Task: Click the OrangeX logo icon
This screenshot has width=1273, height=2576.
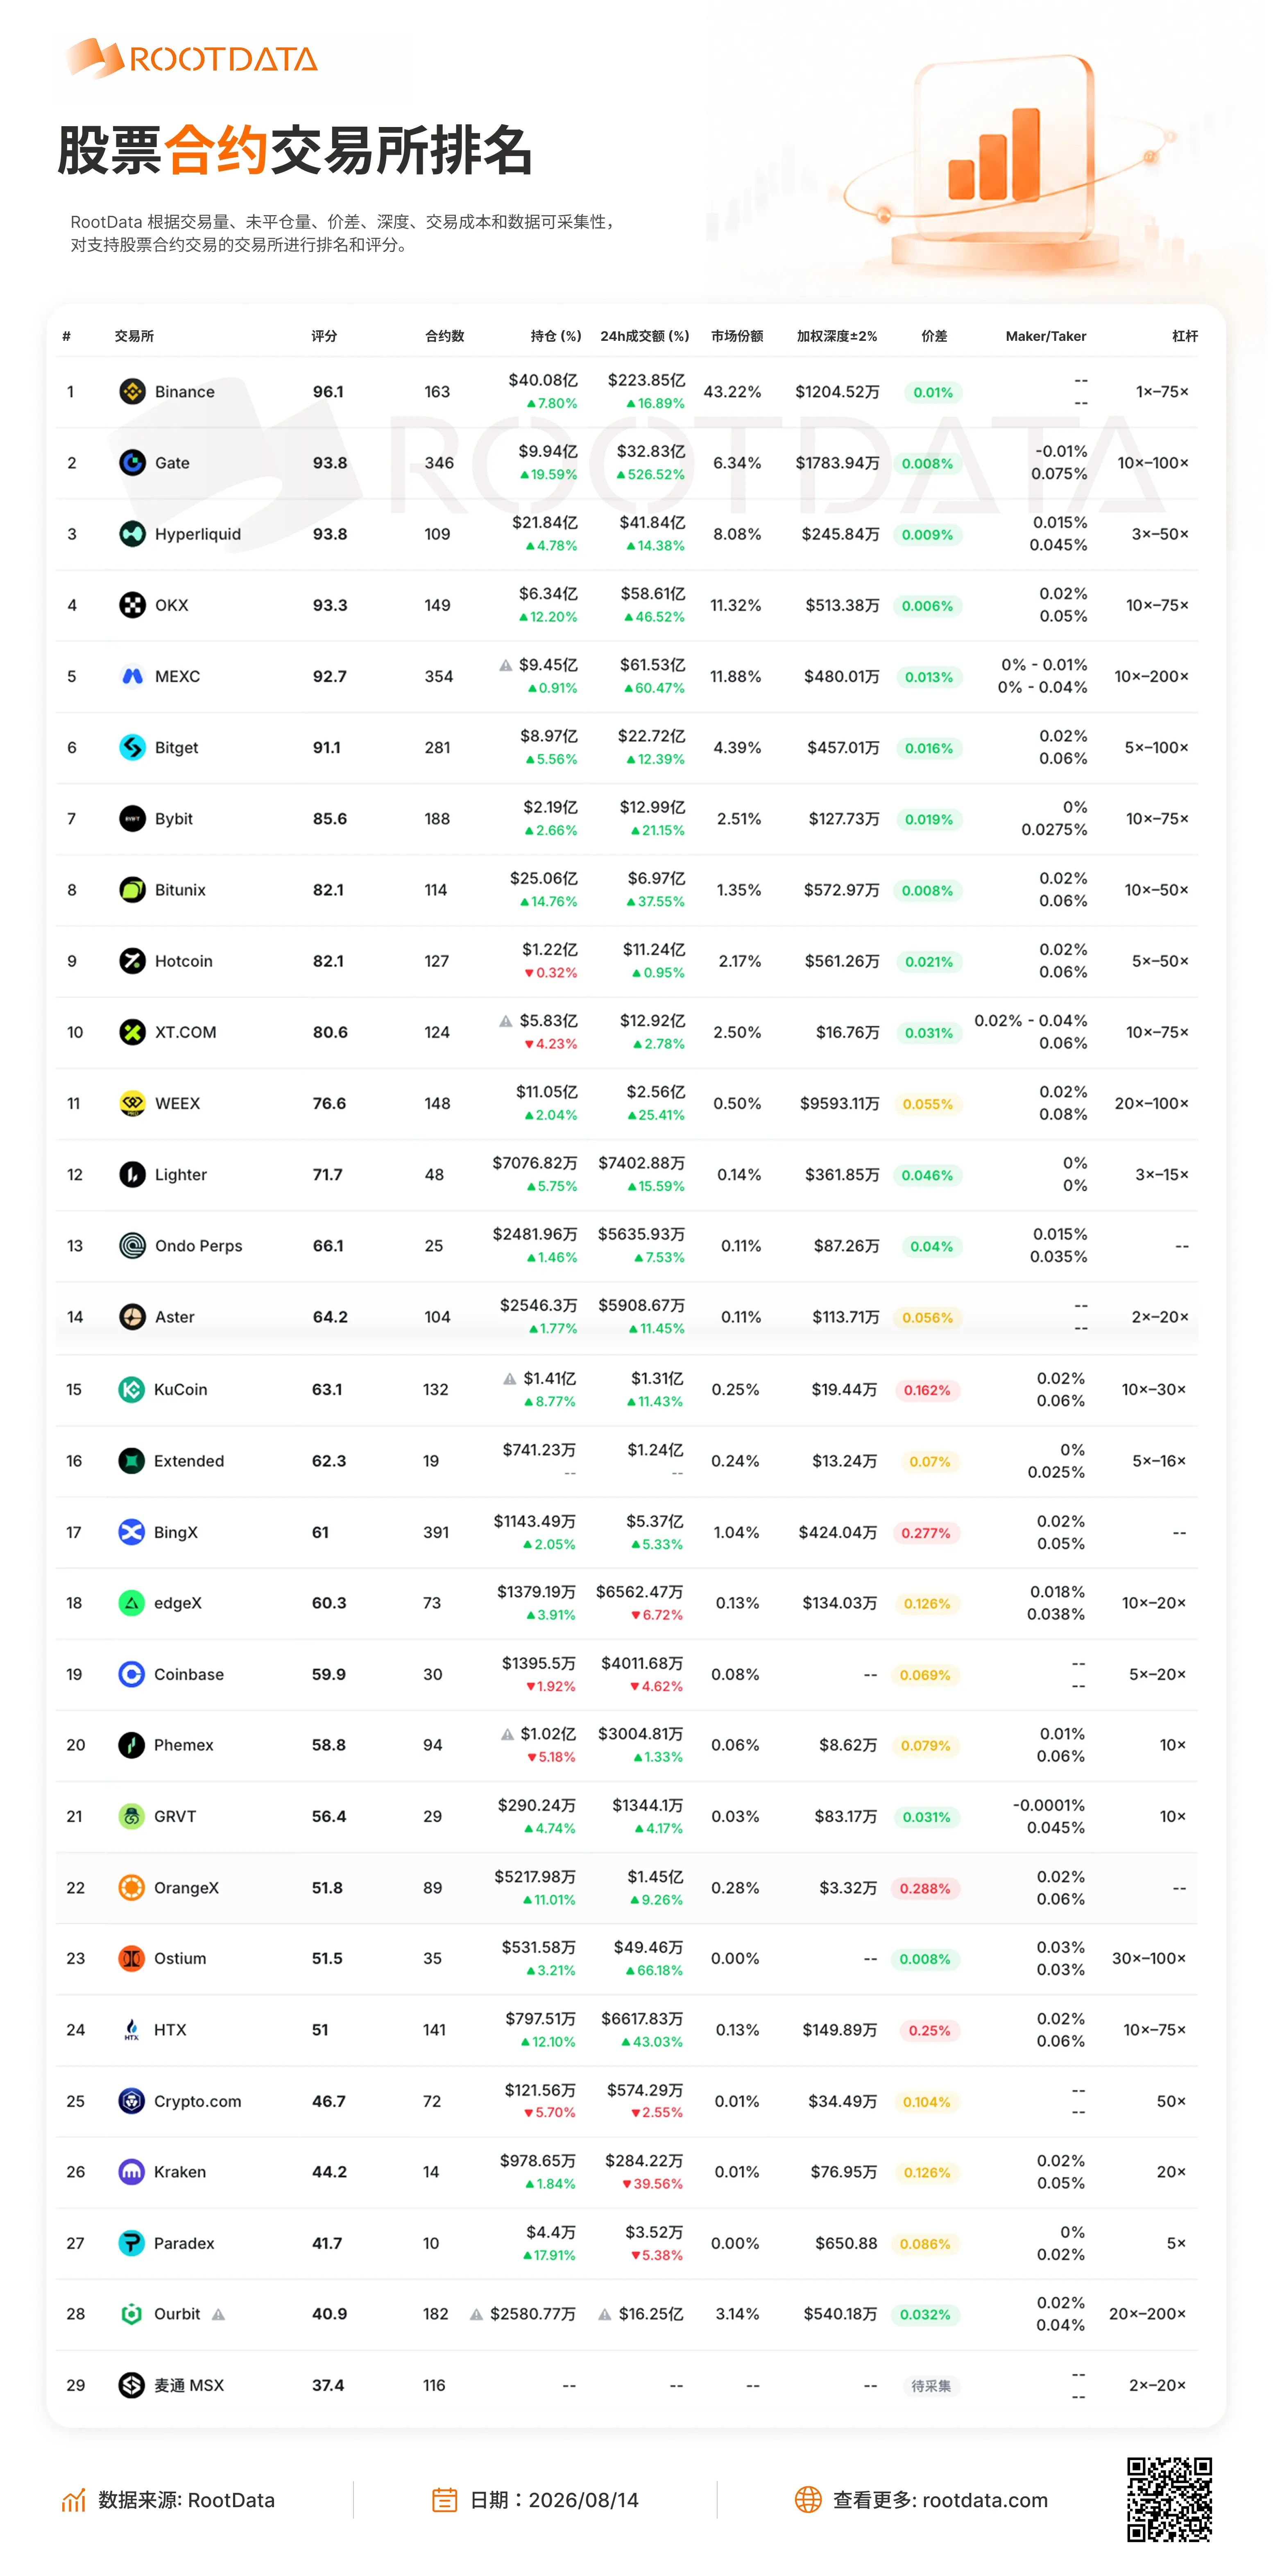Action: [131, 1888]
